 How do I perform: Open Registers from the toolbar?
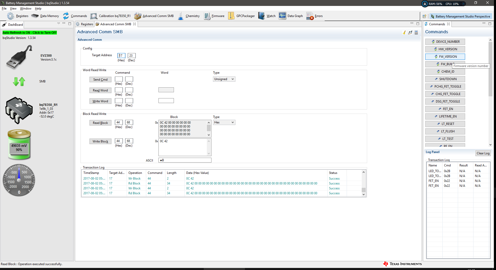17,16
